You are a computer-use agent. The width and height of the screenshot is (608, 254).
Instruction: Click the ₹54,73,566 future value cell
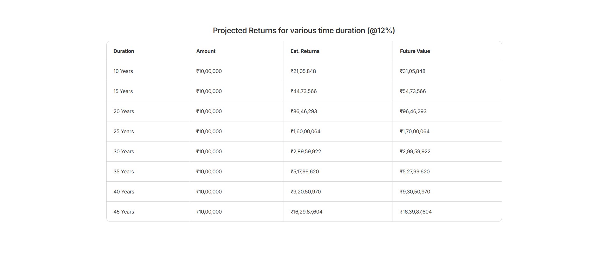(x=413, y=91)
